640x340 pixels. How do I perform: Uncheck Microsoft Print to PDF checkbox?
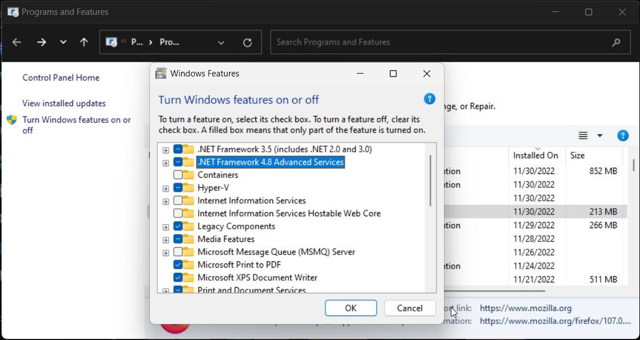pos(178,265)
